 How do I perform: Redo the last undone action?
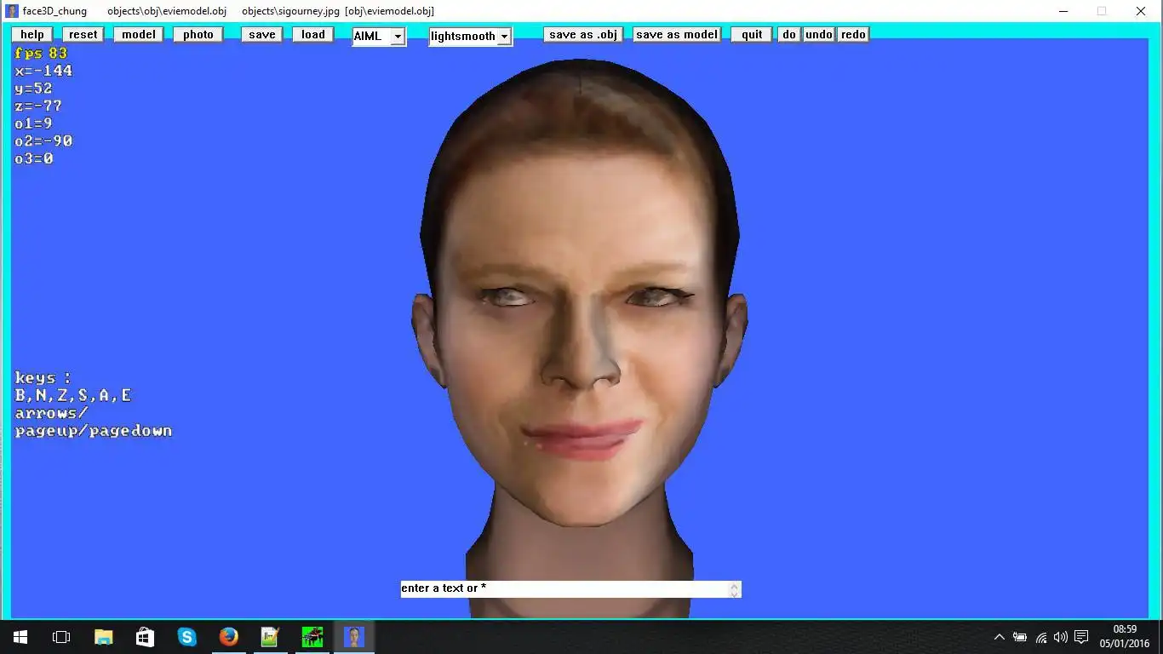(853, 35)
